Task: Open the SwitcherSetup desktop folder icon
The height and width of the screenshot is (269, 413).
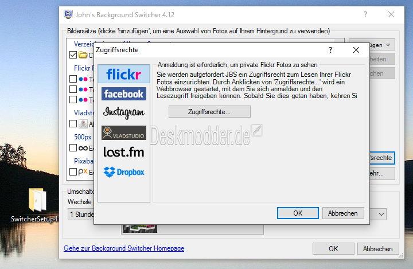Action: tap(37, 200)
